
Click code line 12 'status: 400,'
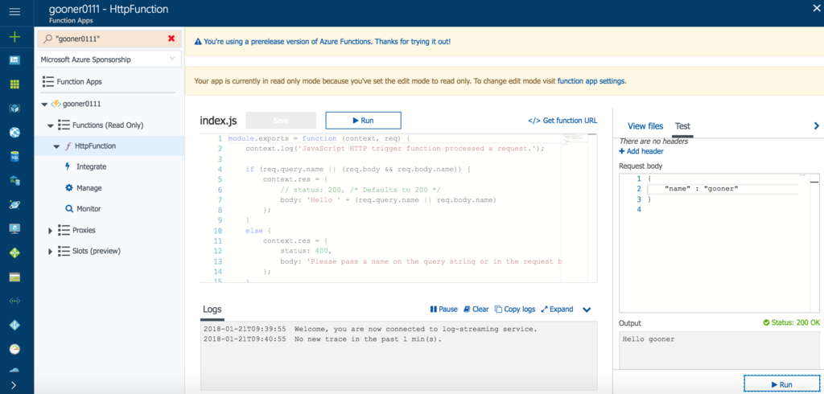(x=306, y=251)
